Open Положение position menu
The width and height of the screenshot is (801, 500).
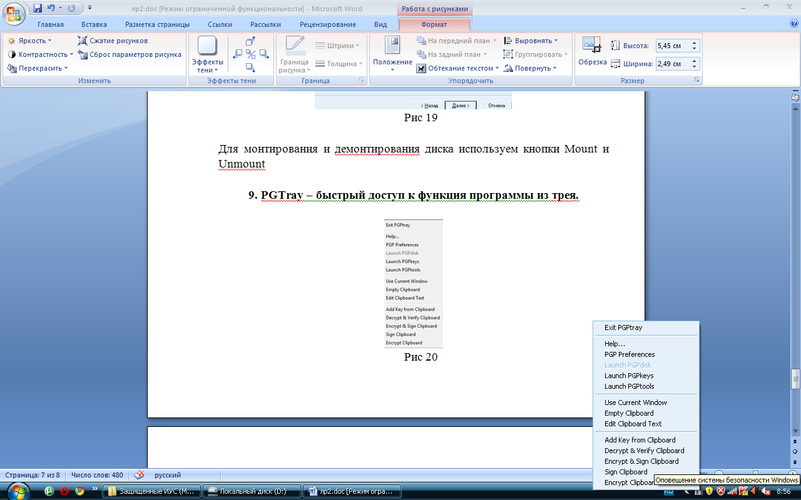pos(392,54)
